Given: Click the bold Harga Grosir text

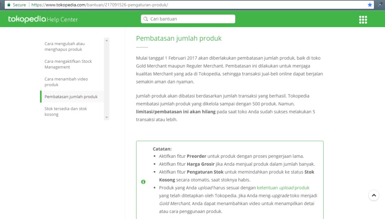Looking at the screenshot, I should (x=201, y=164).
